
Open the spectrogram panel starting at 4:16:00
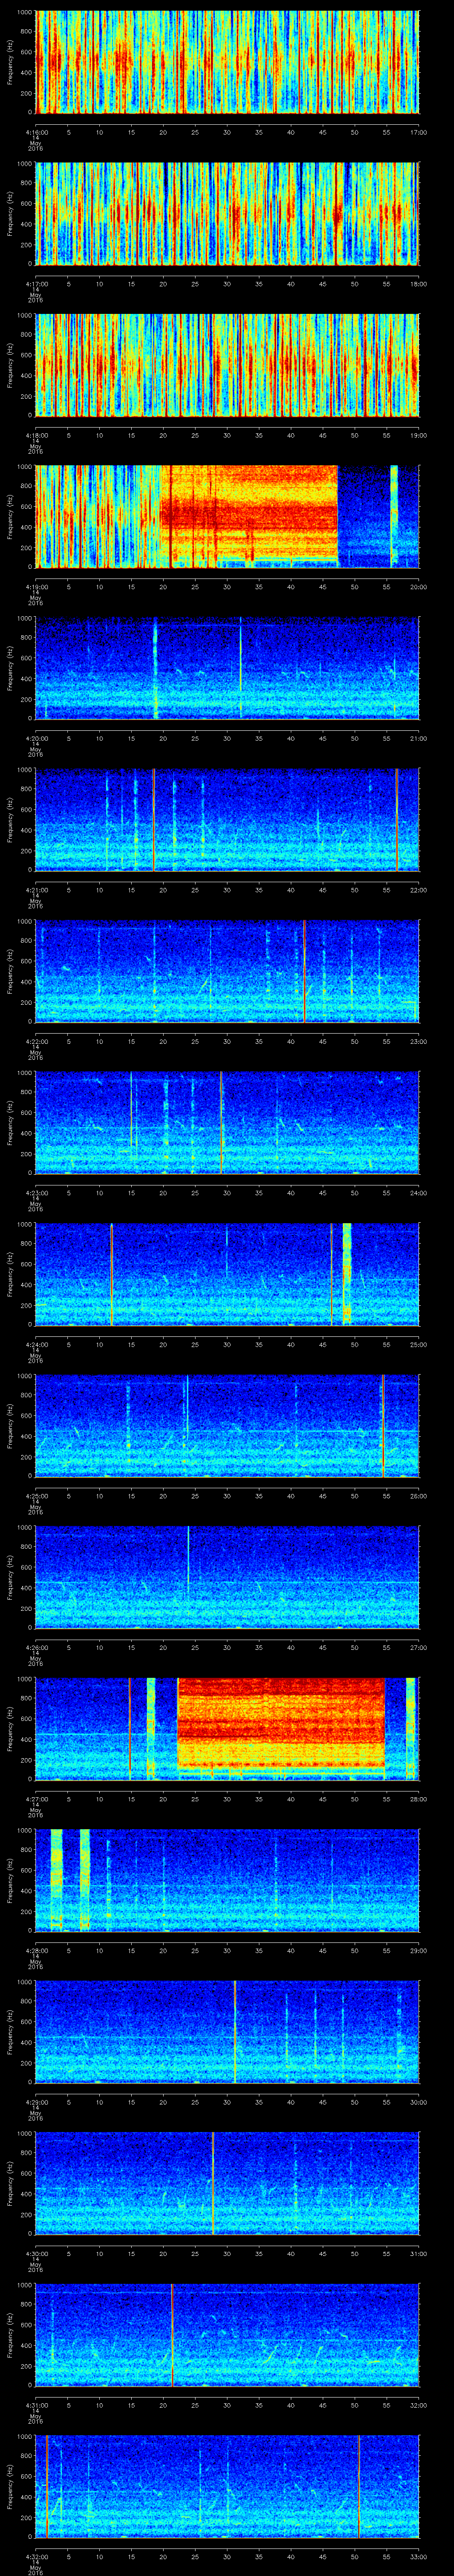227,62
